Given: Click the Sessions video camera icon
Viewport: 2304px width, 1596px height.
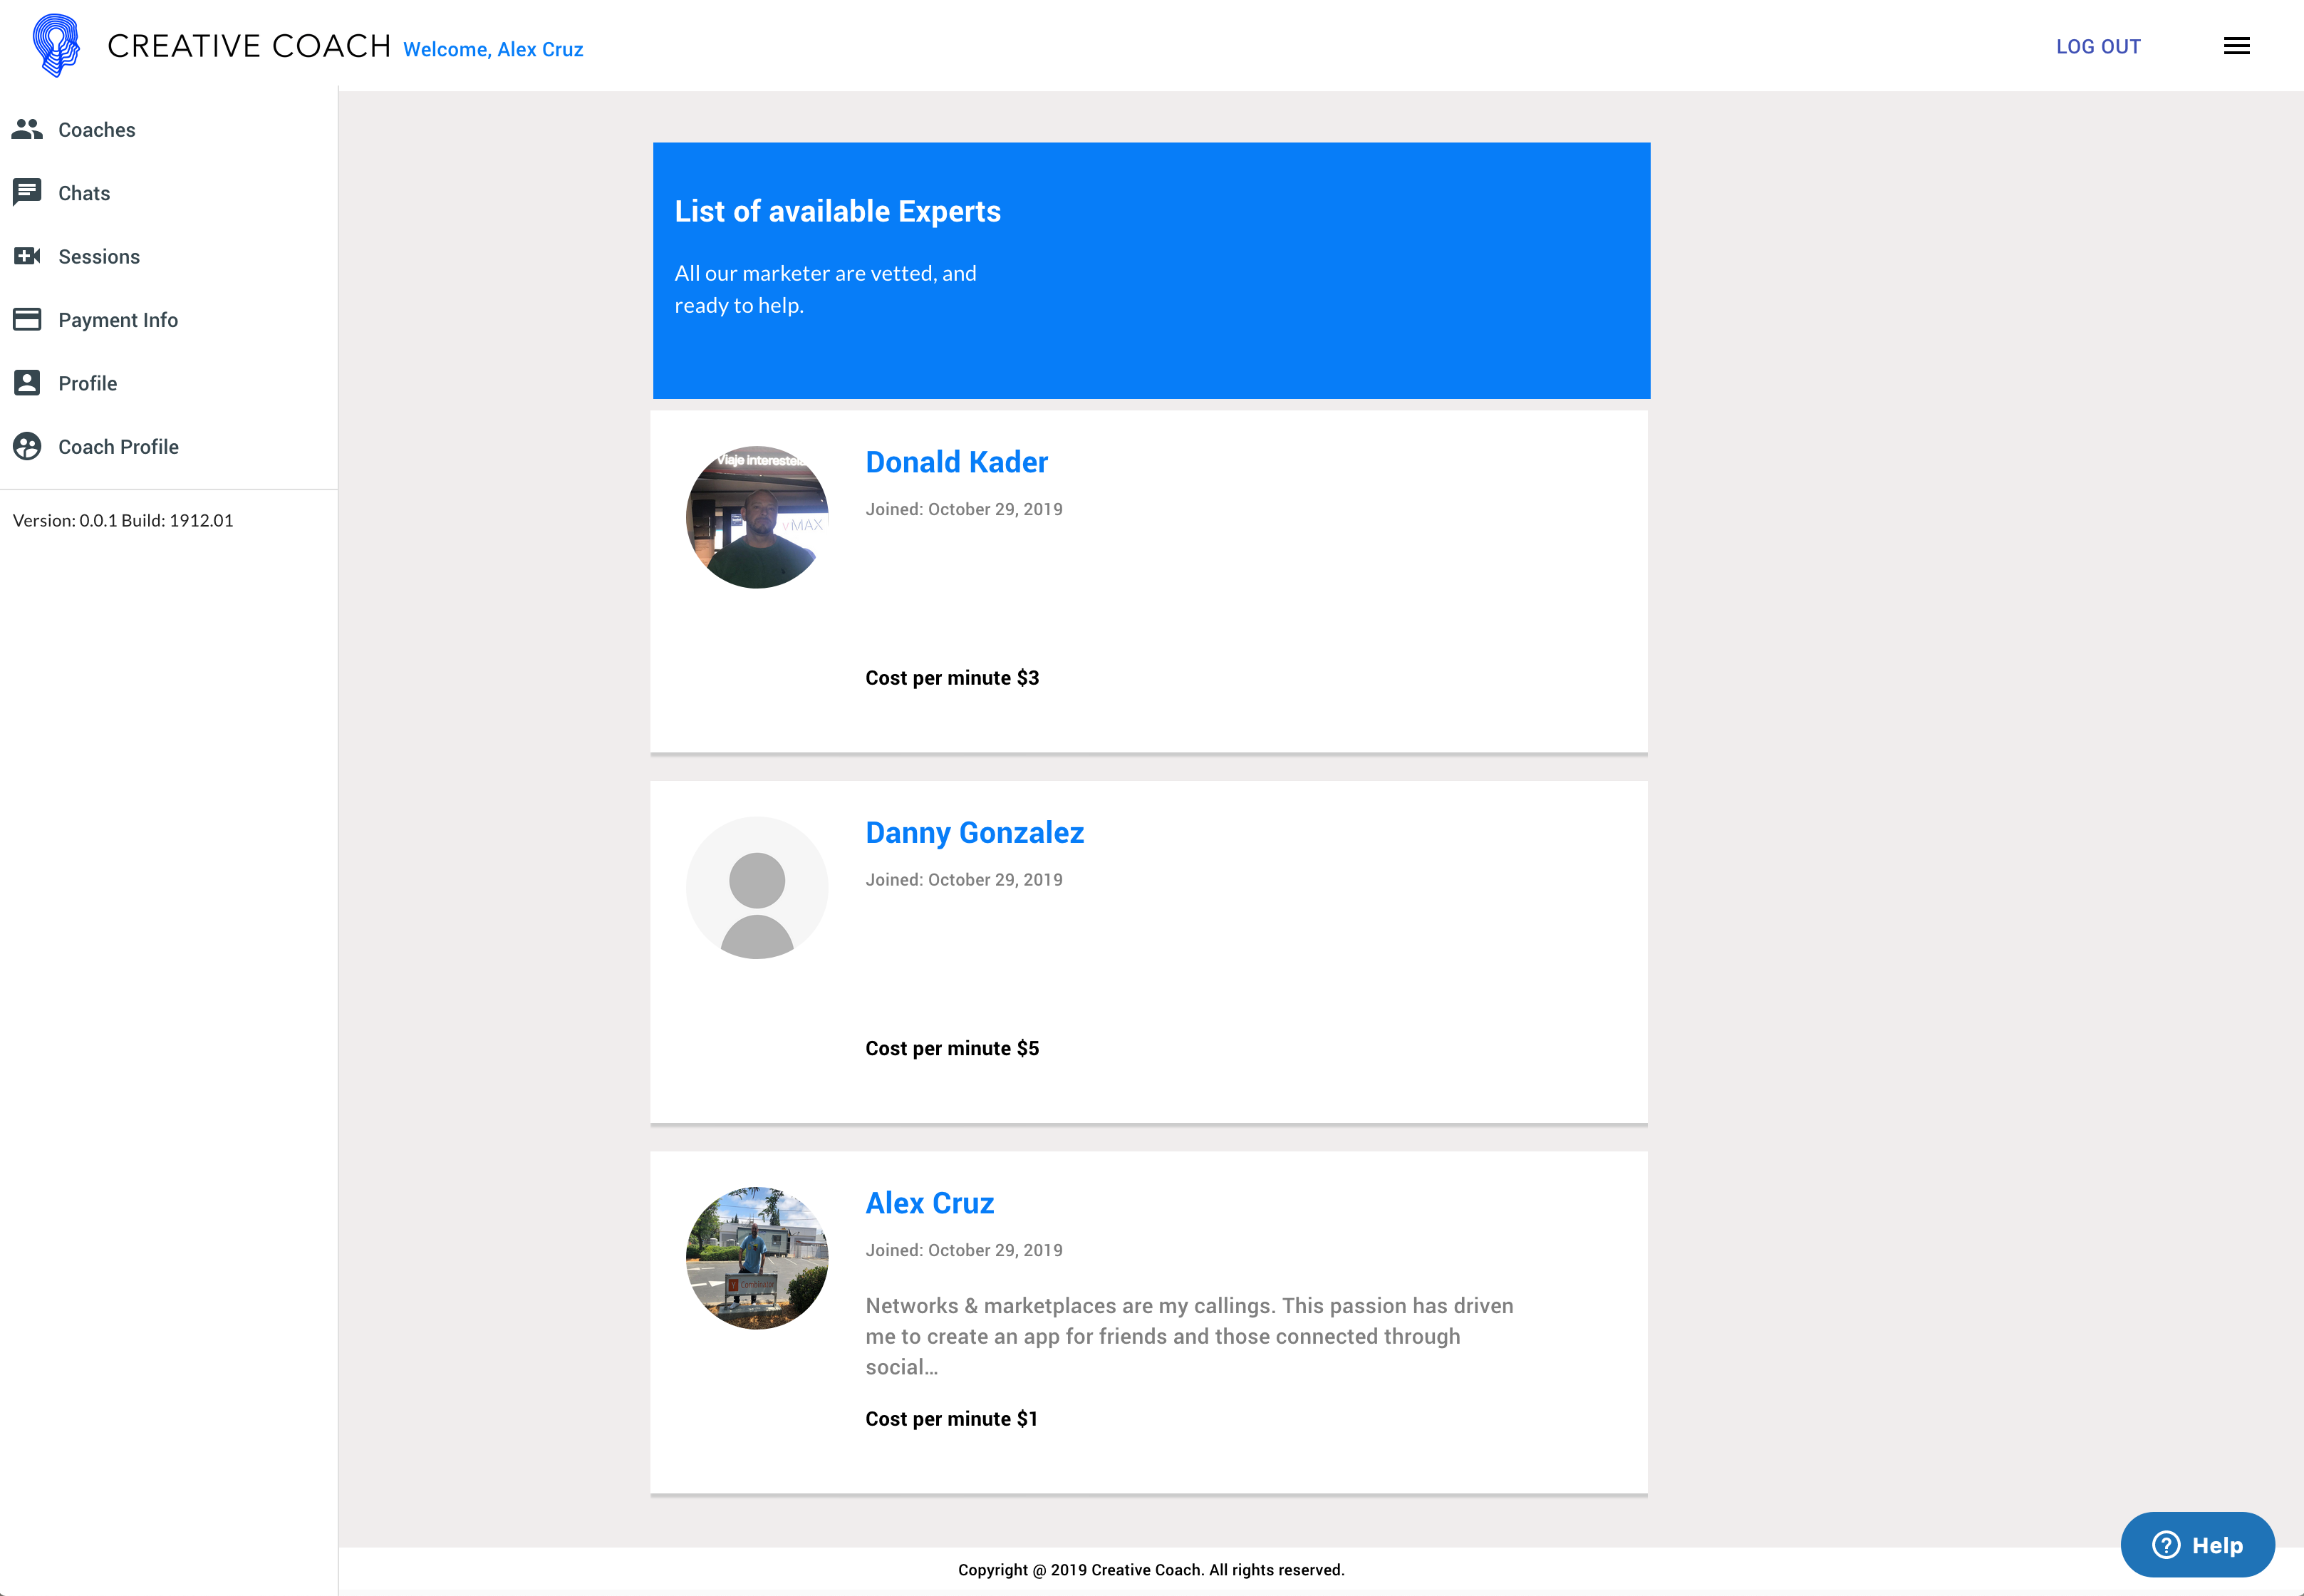Looking at the screenshot, I should point(27,256).
